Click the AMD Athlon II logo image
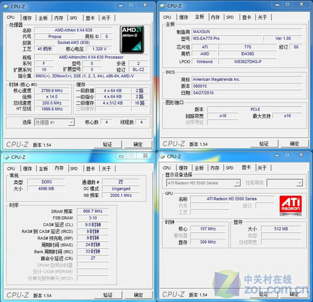 click(x=132, y=39)
